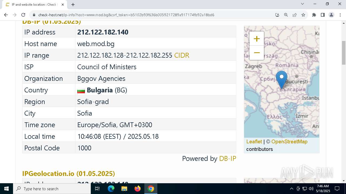Open the notification center icon

[x=337, y=189]
